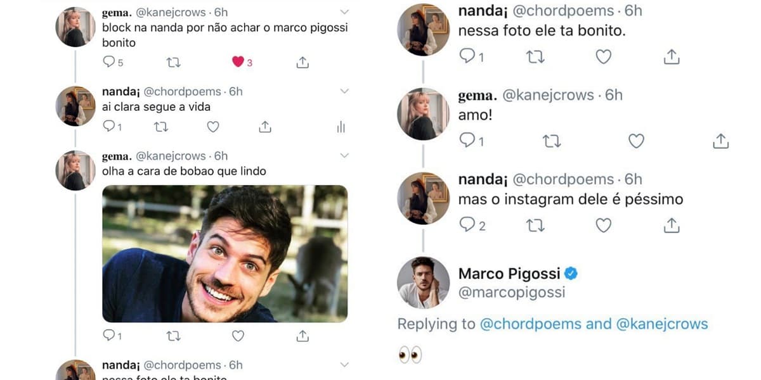Like the 'ai clara segue a vida' tweet
The width and height of the screenshot is (761, 380).
(x=213, y=127)
